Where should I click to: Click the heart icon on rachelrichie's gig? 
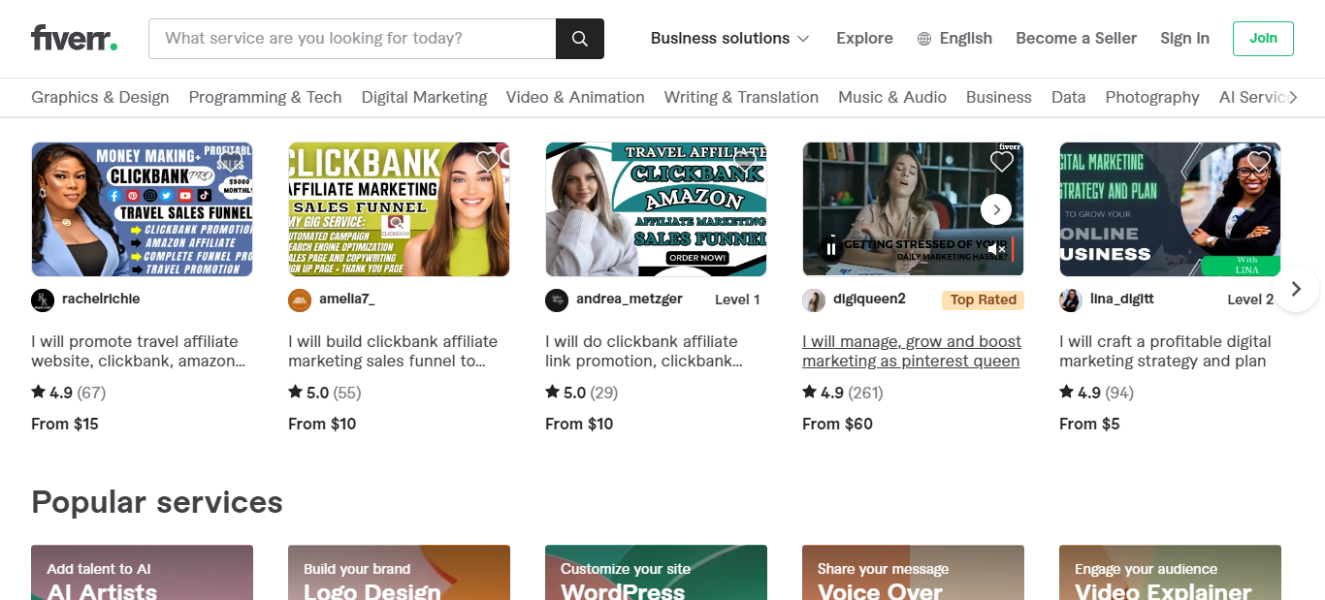(x=230, y=161)
